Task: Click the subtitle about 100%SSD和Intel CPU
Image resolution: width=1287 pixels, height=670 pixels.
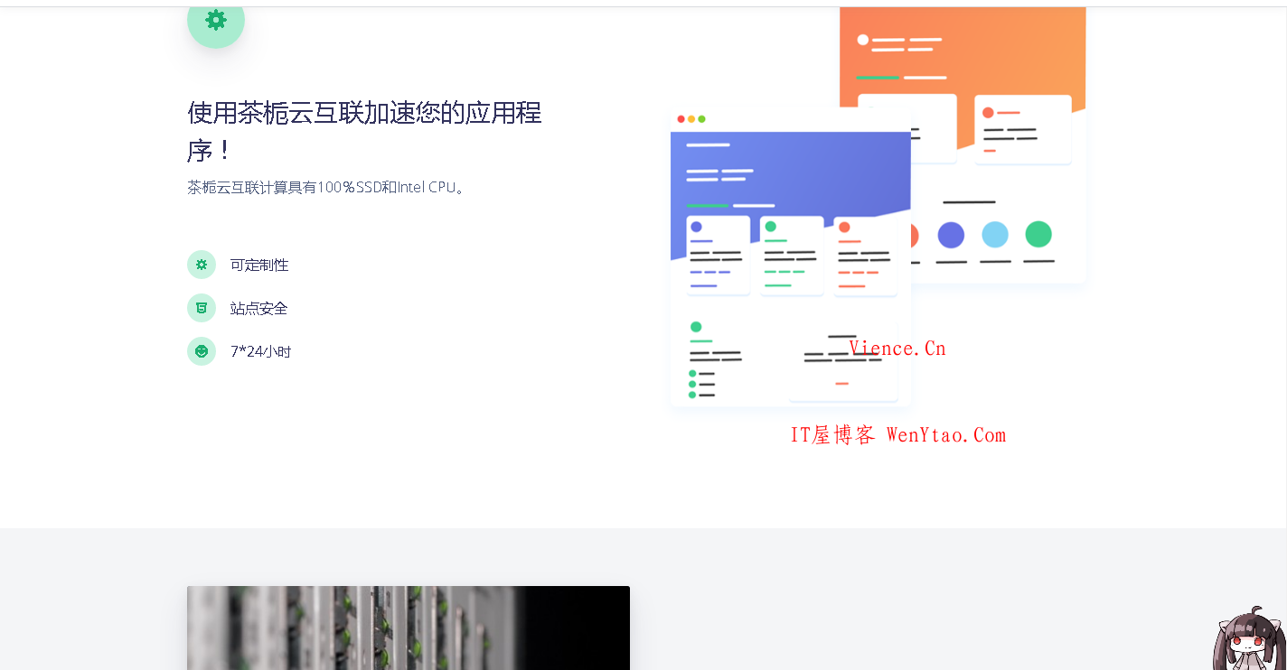Action: (x=328, y=188)
